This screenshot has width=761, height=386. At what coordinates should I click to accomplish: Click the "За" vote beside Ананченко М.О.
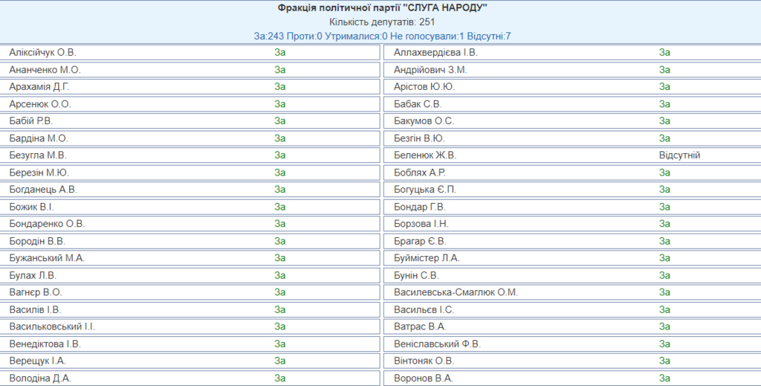[x=280, y=70]
